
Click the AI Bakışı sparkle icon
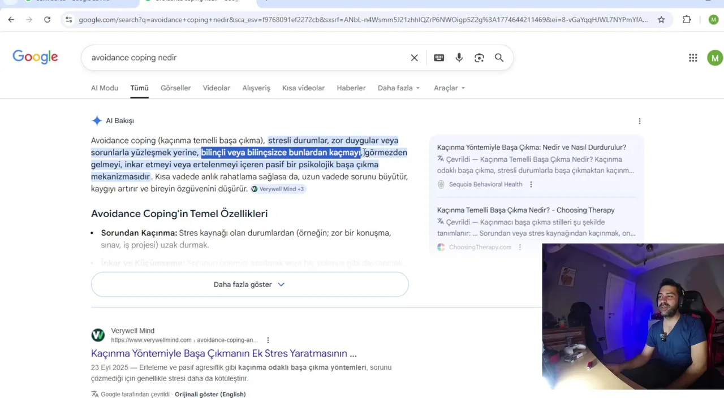(x=97, y=120)
